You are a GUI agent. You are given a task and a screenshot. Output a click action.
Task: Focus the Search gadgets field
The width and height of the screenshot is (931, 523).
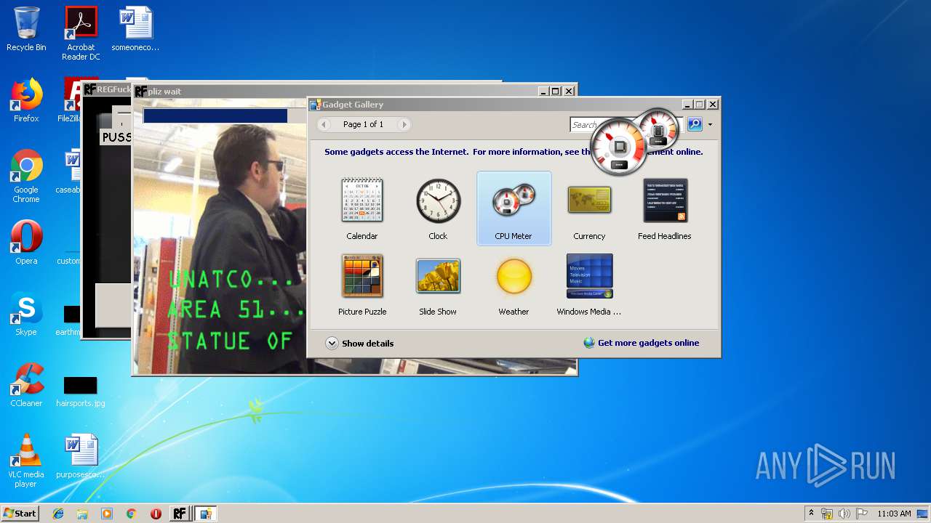pos(627,125)
